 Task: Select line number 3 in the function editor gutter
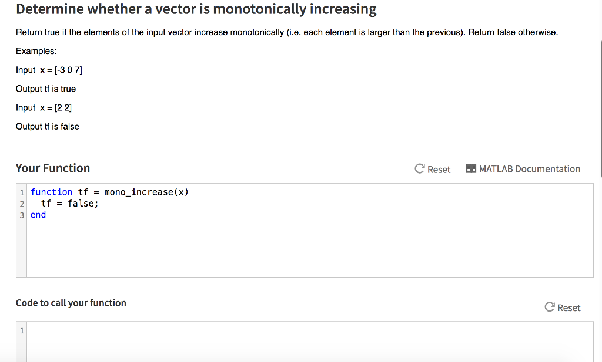(22, 215)
